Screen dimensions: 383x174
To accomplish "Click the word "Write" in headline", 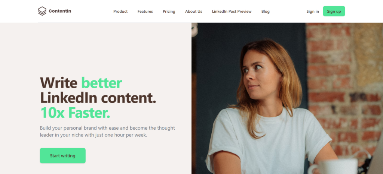I will coord(59,83).
